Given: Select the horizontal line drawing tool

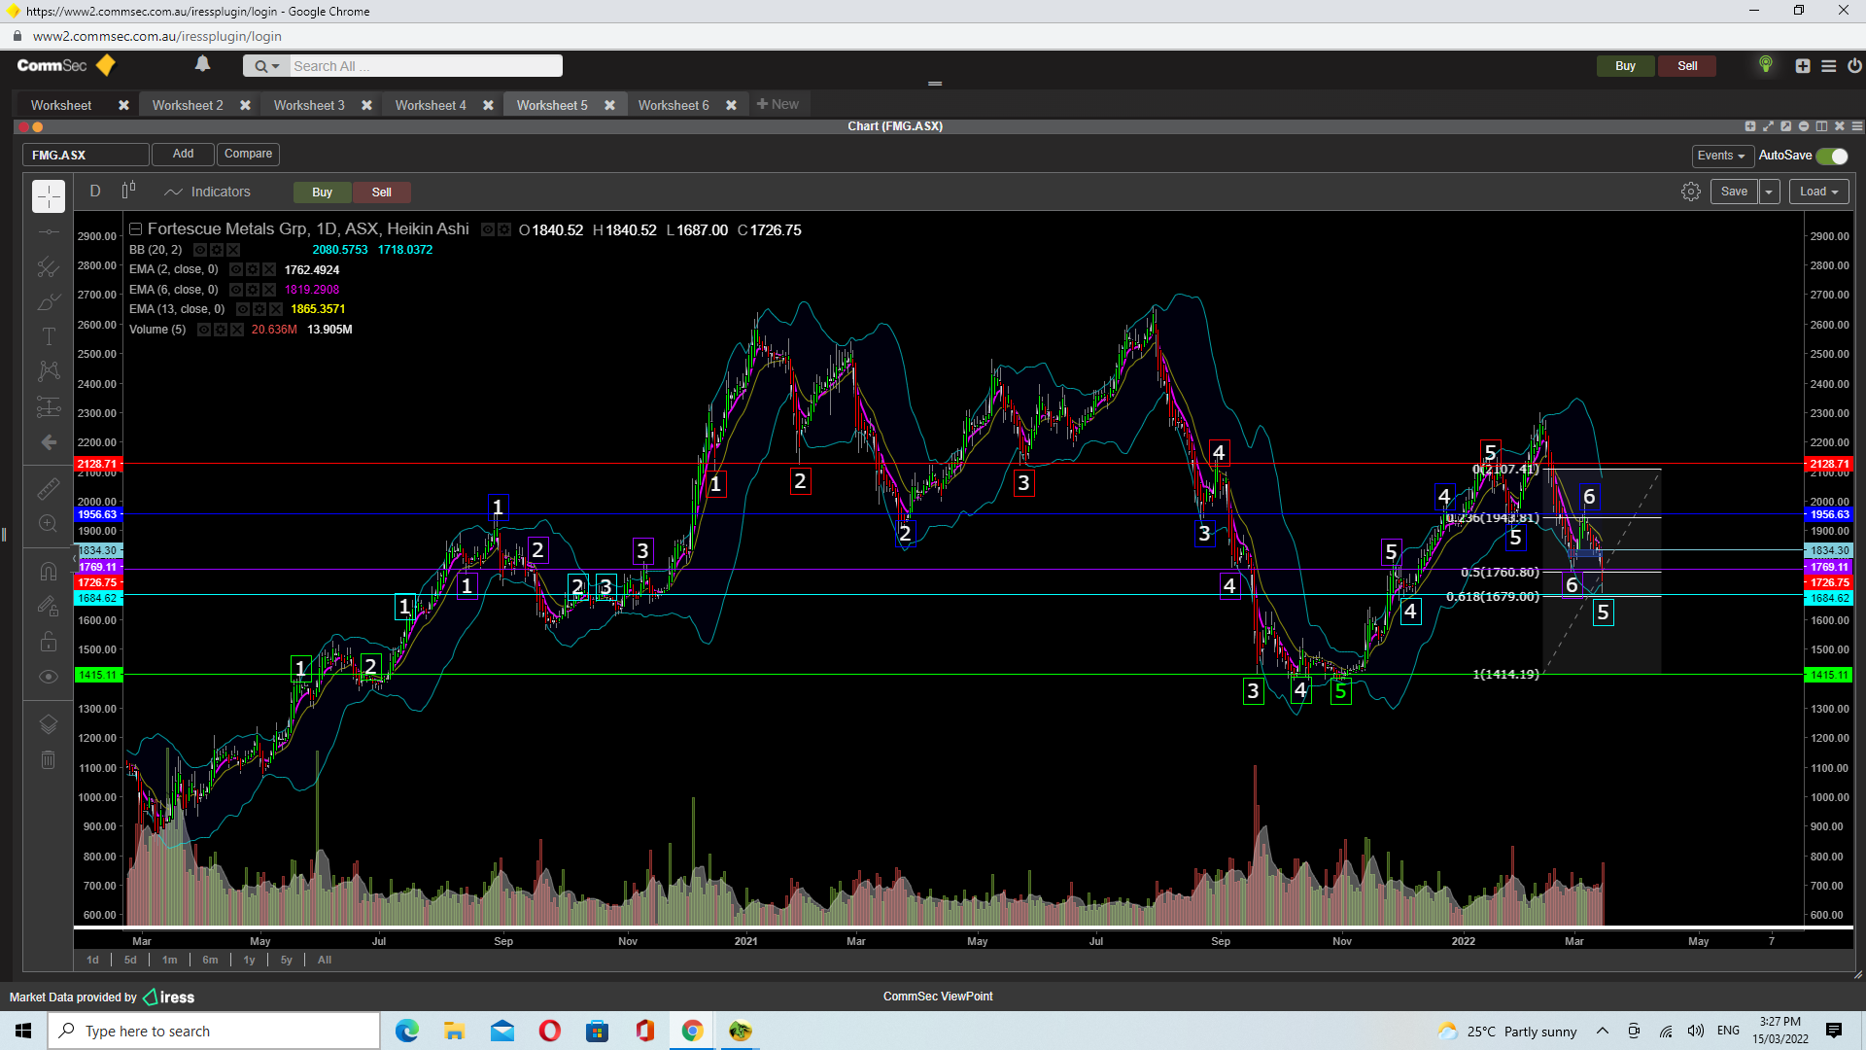Looking at the screenshot, I should coord(49,232).
